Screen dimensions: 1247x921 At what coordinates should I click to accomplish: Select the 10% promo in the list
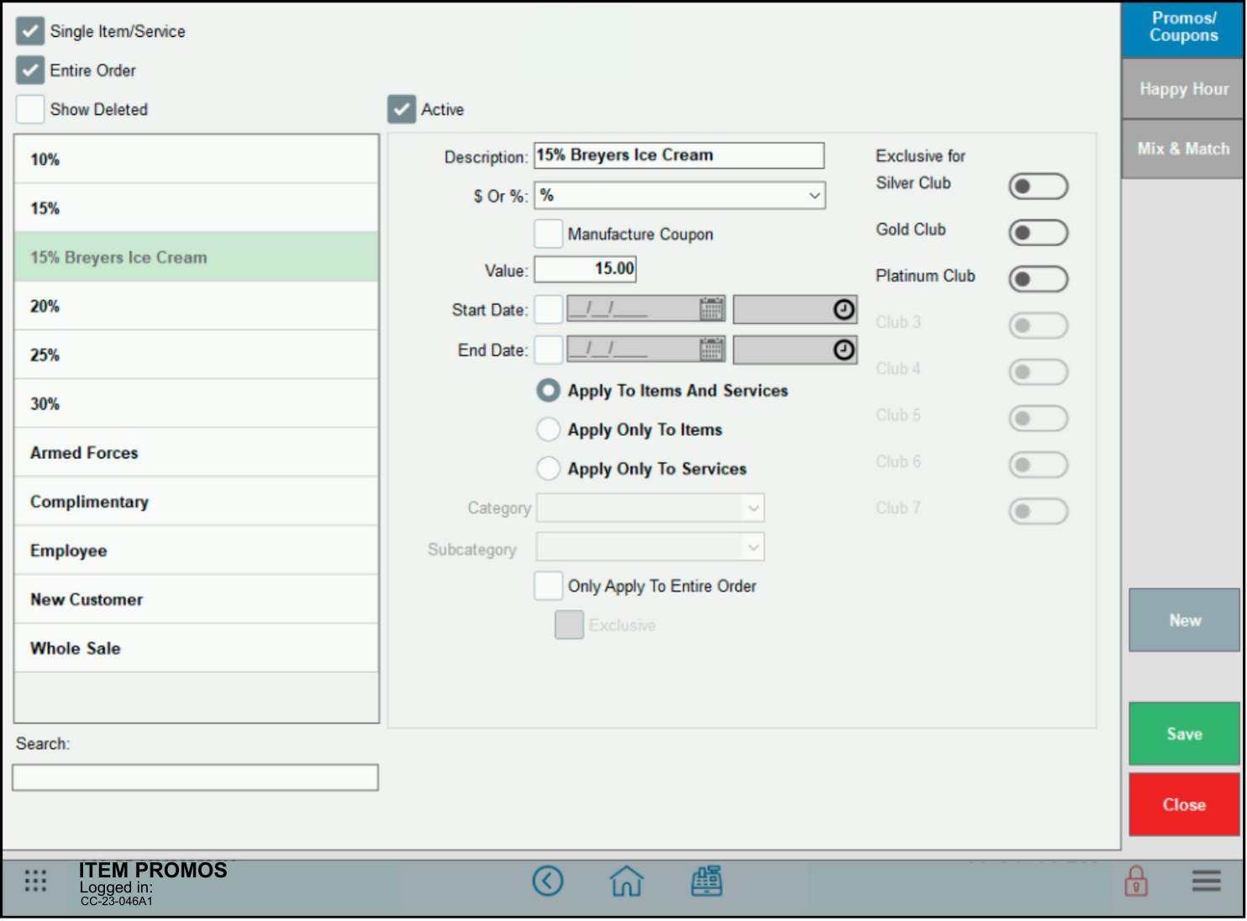click(x=196, y=160)
